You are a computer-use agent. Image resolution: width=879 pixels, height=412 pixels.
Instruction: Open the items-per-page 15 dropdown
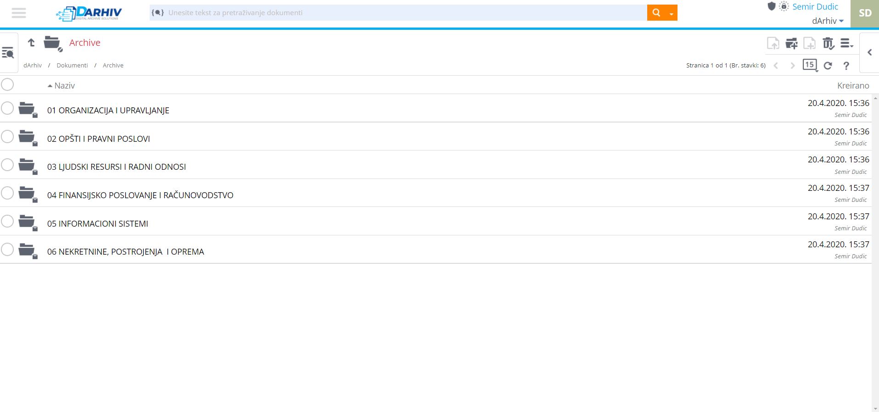pos(810,65)
